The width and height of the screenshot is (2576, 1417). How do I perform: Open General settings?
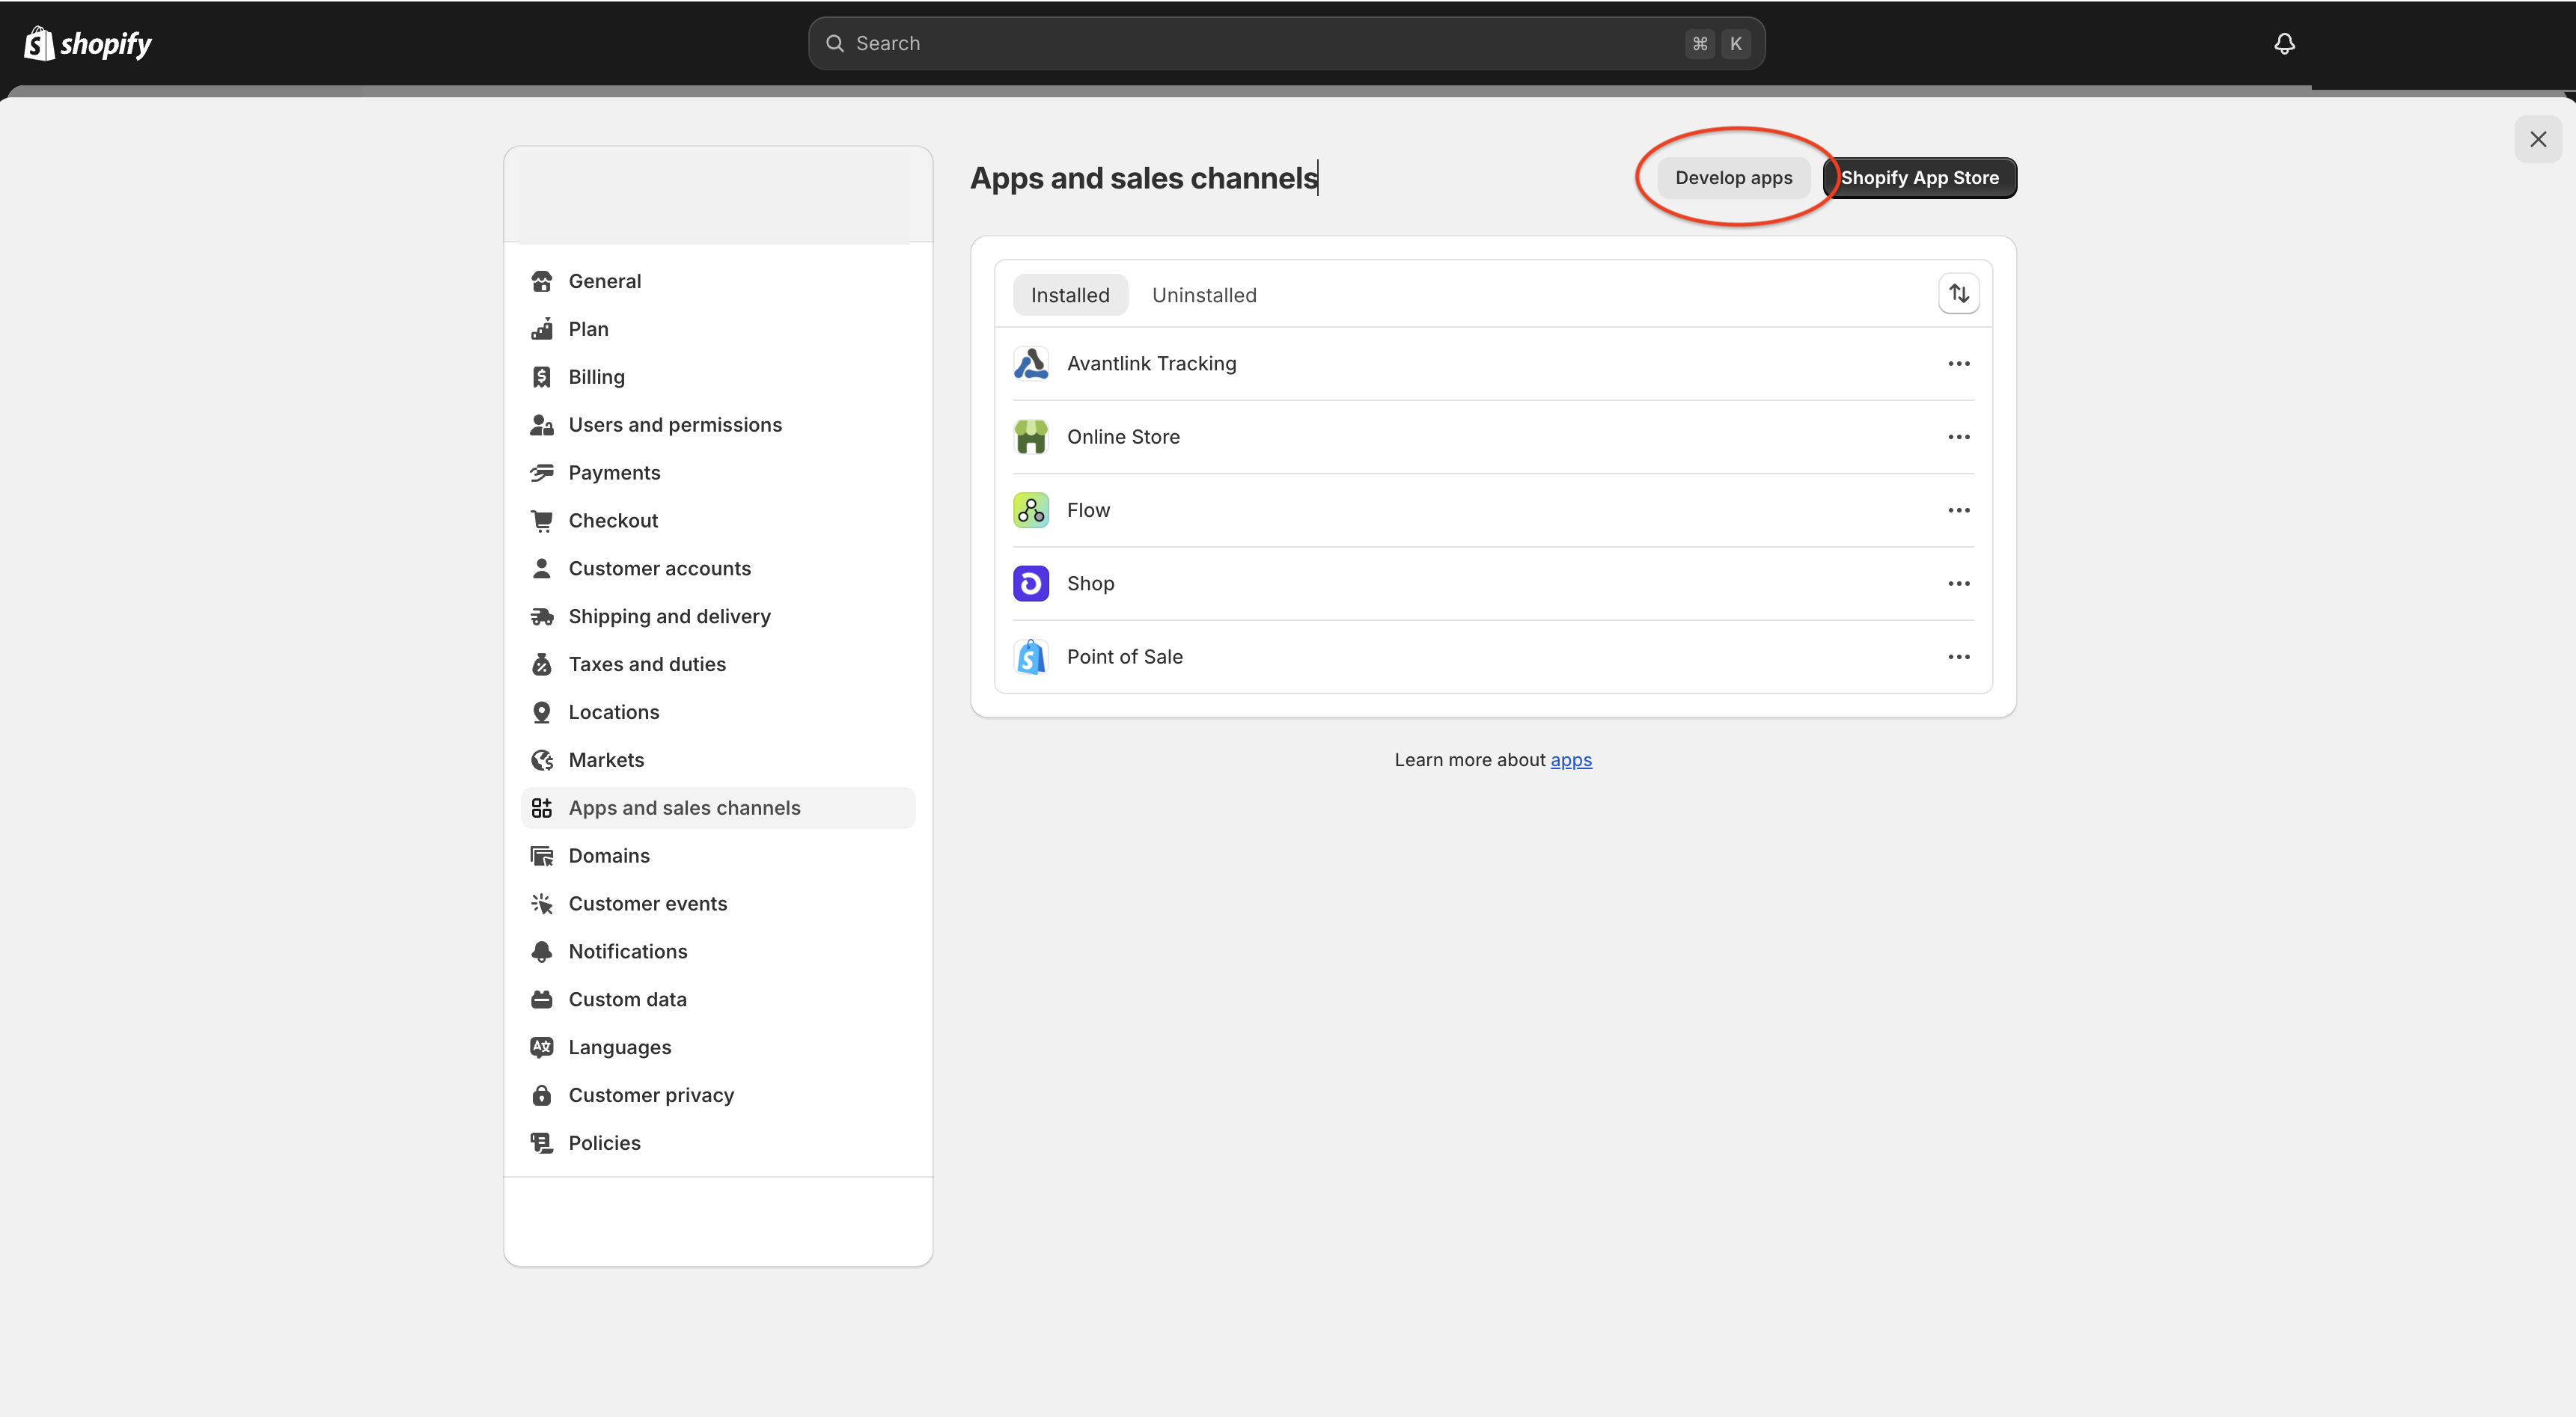tap(718, 281)
